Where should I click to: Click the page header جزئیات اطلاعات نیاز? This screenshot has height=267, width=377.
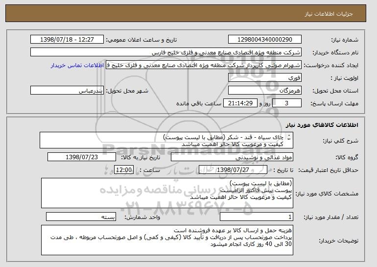pos(329,14)
